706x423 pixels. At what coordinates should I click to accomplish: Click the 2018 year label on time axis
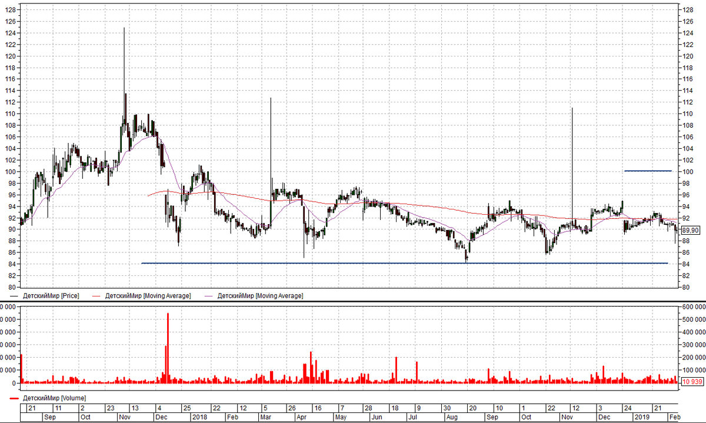[199, 417]
